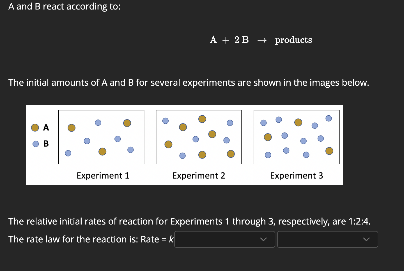Select the Experiment 3 diagram box
This screenshot has height=271, width=404.
coord(297,137)
